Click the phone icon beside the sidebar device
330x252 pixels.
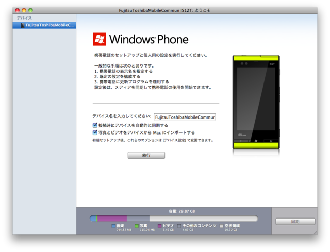(23, 25)
